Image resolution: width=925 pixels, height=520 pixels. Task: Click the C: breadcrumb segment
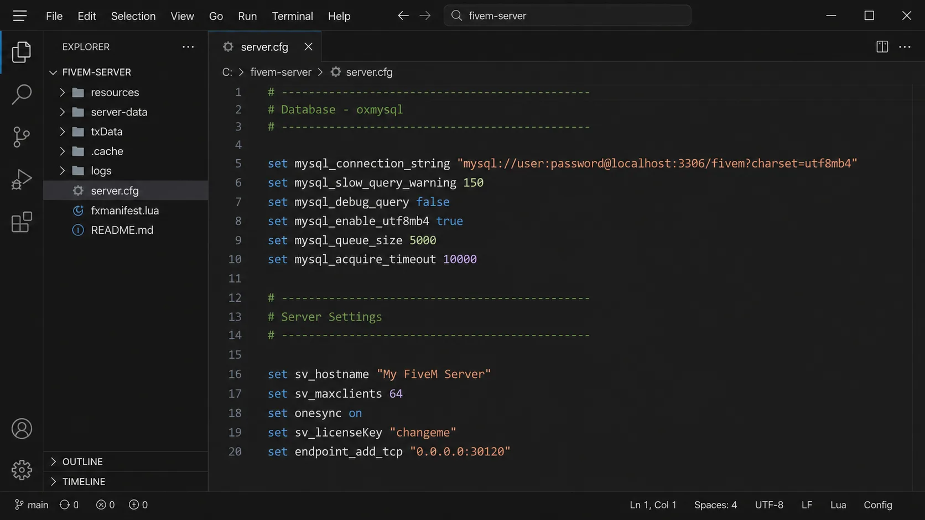(227, 72)
